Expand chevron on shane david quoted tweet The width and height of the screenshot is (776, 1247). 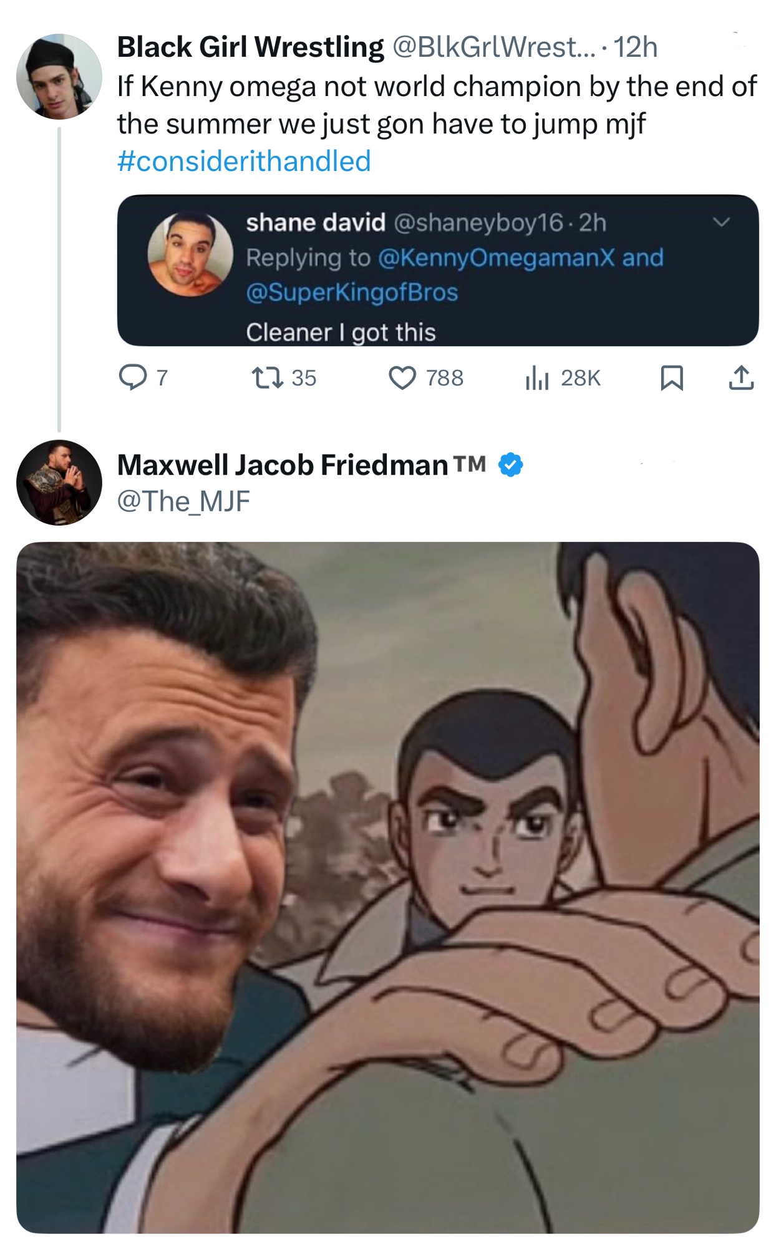click(x=721, y=222)
